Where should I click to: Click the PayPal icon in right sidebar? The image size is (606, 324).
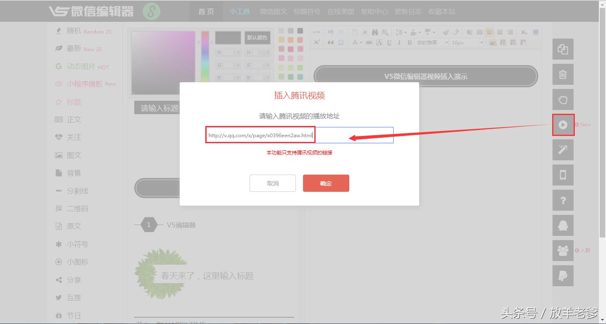pyautogui.click(x=563, y=276)
